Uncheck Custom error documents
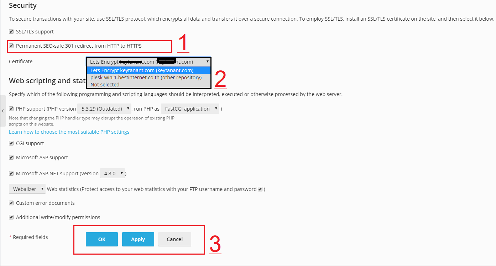The height and width of the screenshot is (266, 496). (11, 203)
